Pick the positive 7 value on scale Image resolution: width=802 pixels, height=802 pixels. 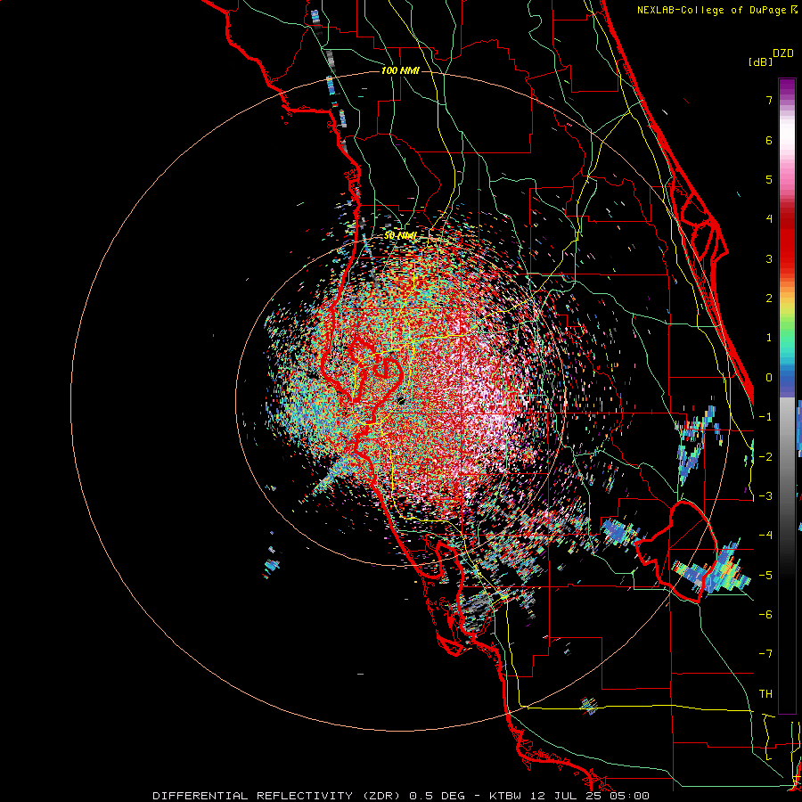769,100
